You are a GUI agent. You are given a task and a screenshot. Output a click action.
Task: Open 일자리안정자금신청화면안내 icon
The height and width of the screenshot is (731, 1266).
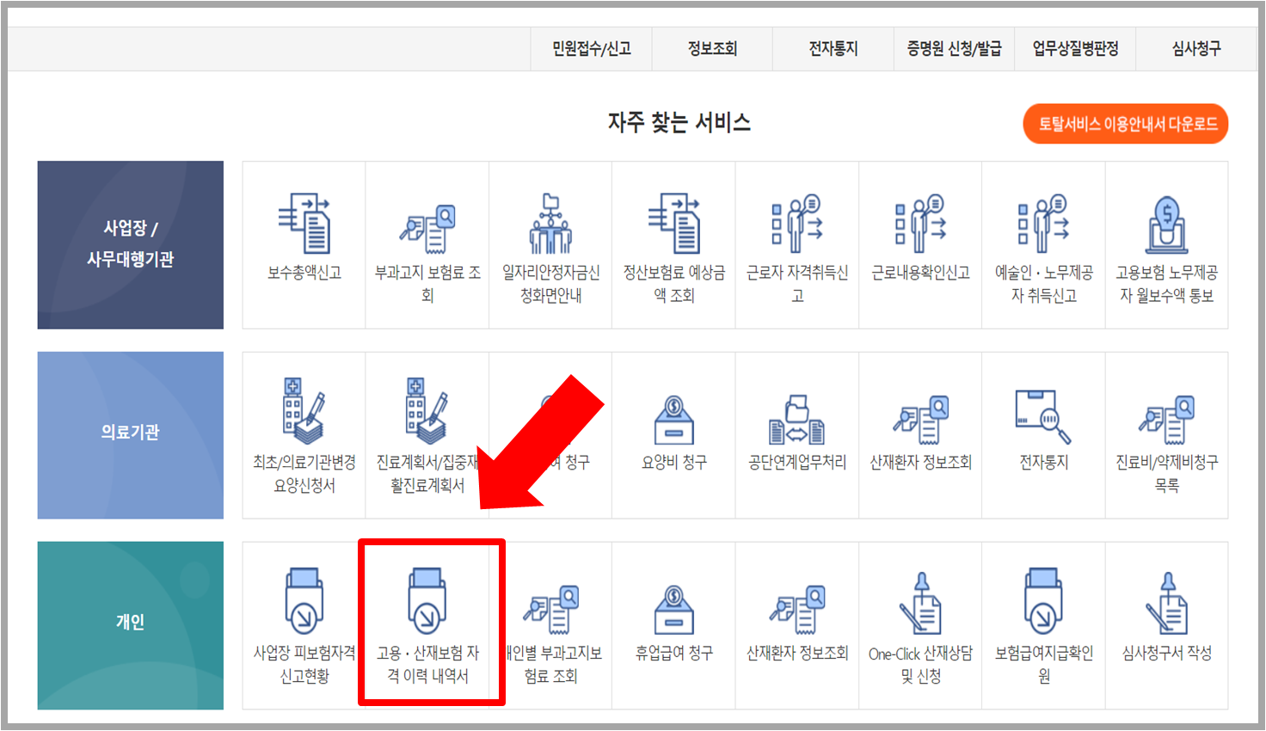[x=550, y=243]
